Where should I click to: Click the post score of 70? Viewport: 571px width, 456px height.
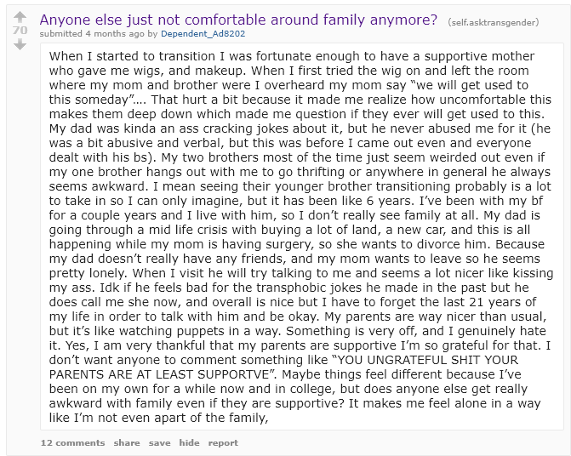[20, 31]
